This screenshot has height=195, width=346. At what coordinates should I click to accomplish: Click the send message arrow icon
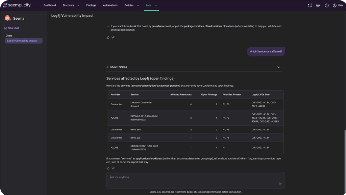[x=280, y=184]
